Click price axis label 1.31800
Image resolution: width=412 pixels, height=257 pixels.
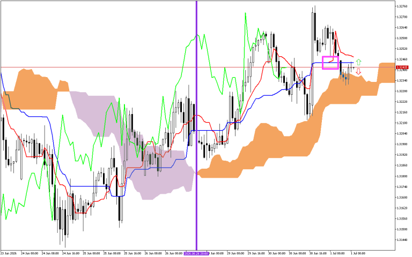(402, 176)
